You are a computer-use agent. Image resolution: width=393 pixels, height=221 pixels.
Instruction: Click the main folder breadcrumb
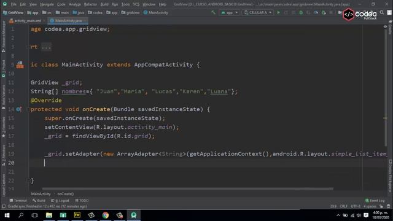[62, 12]
